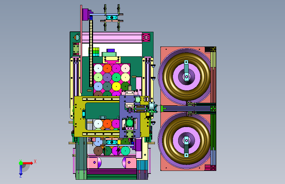Pick the white cylinder in the tray's top-left corner
Image resolution: width=285 pixels, height=184 pixels.
pos(98,68)
